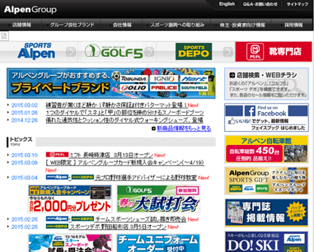The image size is (314, 252).
Task: Open the ミフト長崎時津店 3月13日オープン link
Action: click(111, 155)
